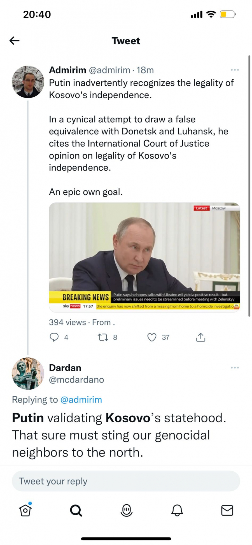Go back using the back arrow
The width and height of the screenshot is (252, 545).
click(14, 41)
